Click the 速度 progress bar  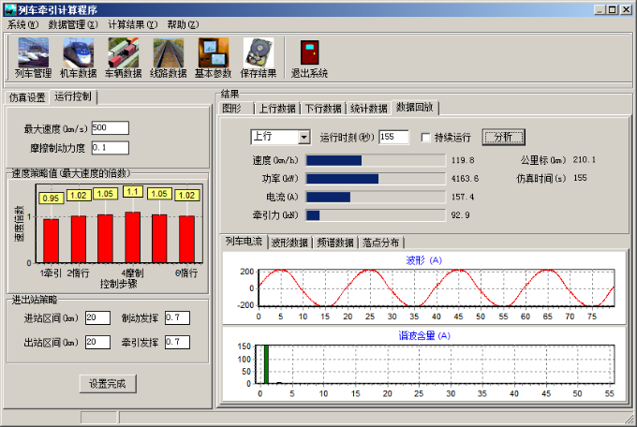point(376,160)
